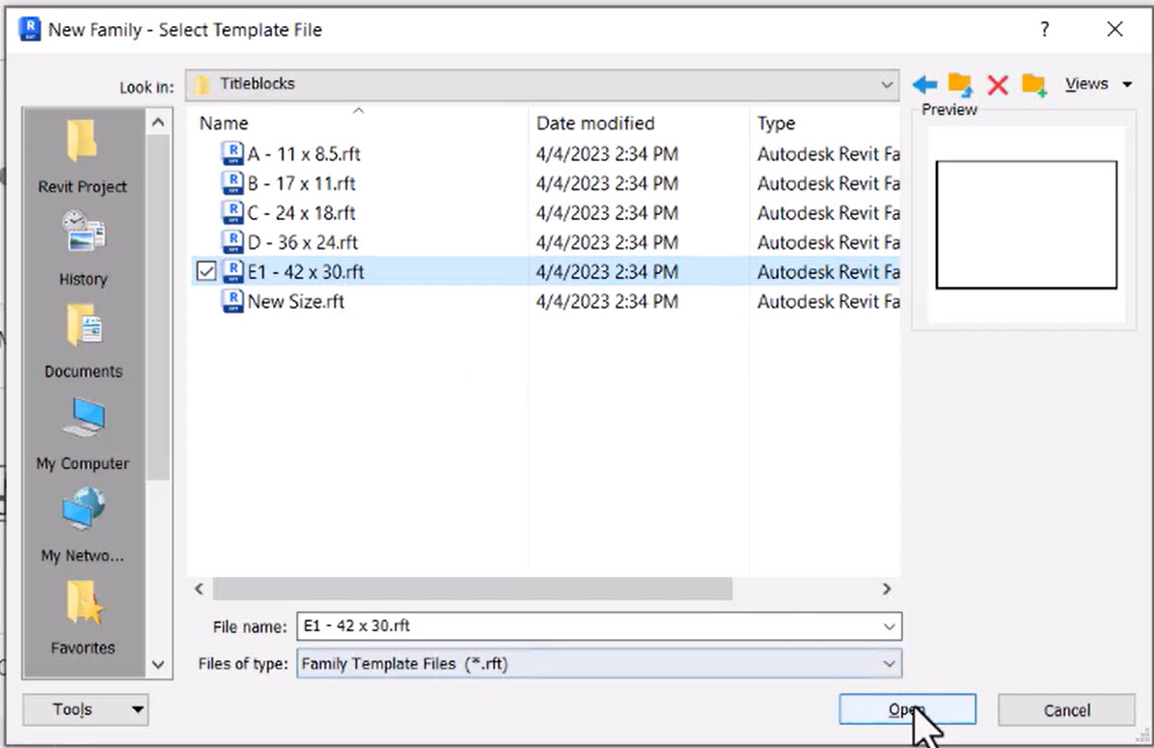Image resolution: width=1154 pixels, height=748 pixels.
Task: Click the File name input field
Action: (589, 626)
